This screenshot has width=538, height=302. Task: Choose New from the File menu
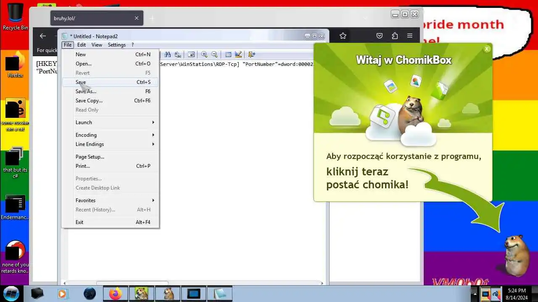coord(111,55)
